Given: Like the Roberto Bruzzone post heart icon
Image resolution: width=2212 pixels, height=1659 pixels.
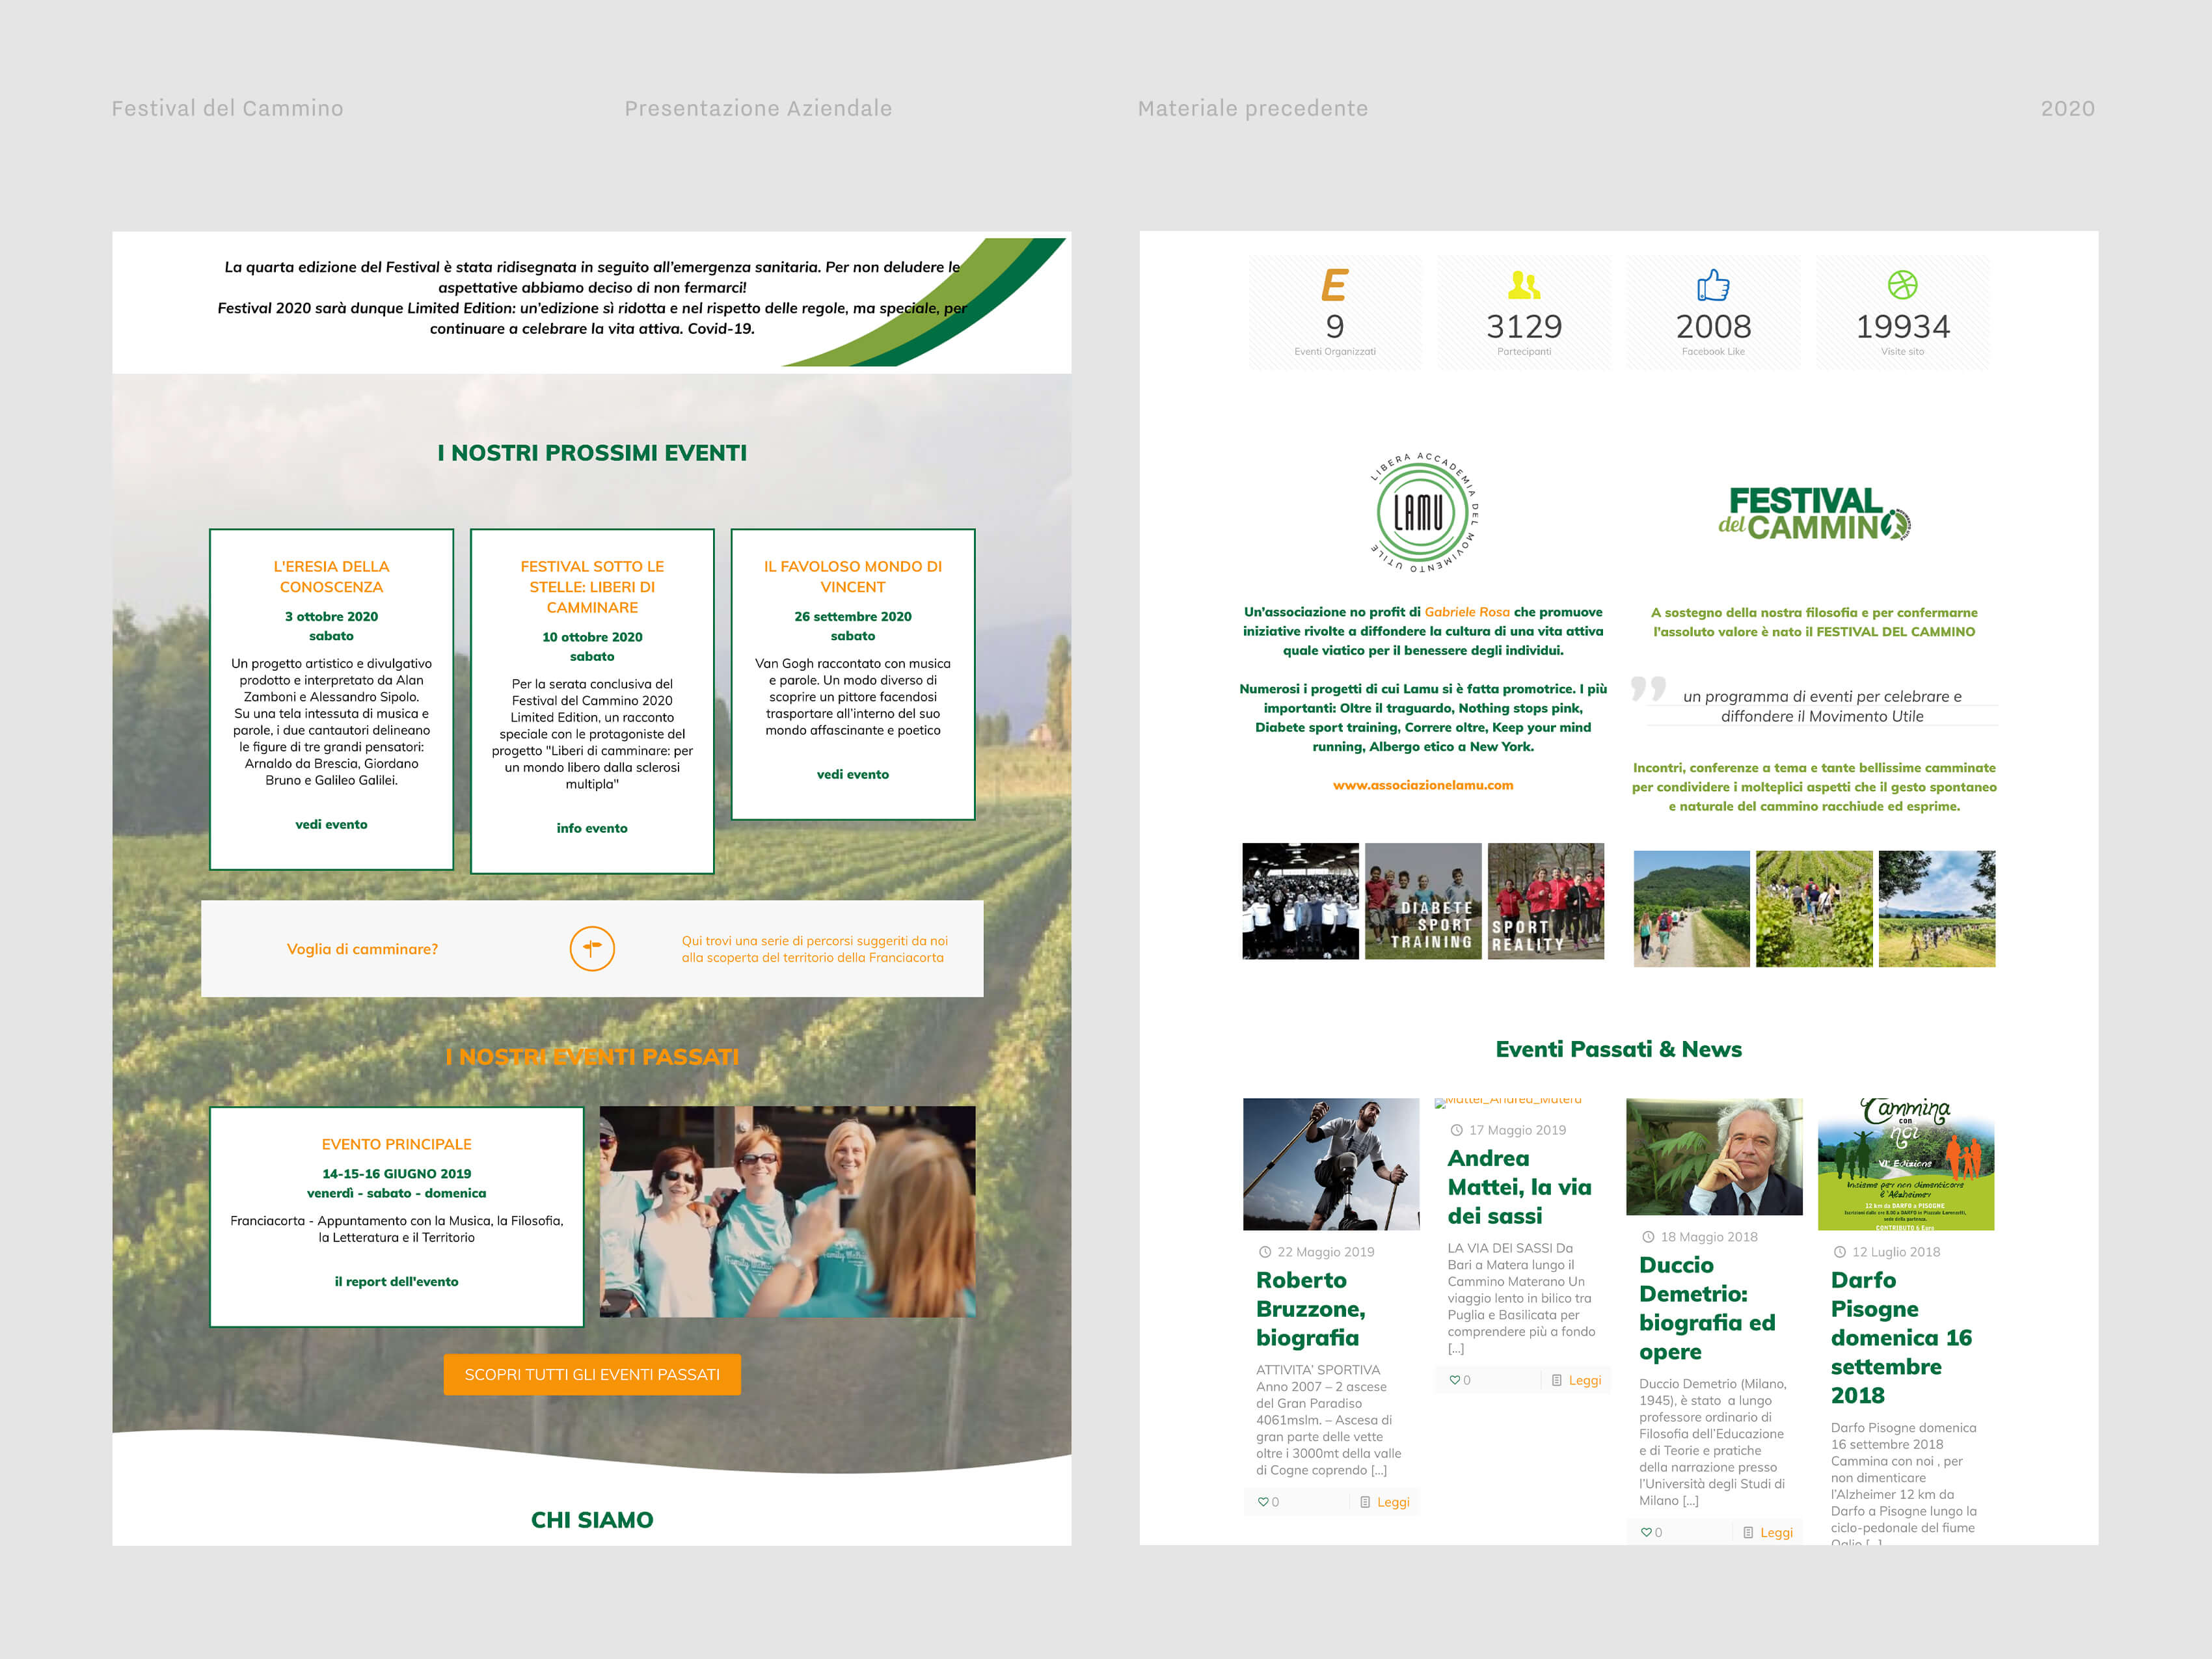Looking at the screenshot, I should (1263, 1502).
